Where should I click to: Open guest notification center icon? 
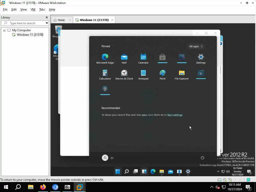pos(249,172)
